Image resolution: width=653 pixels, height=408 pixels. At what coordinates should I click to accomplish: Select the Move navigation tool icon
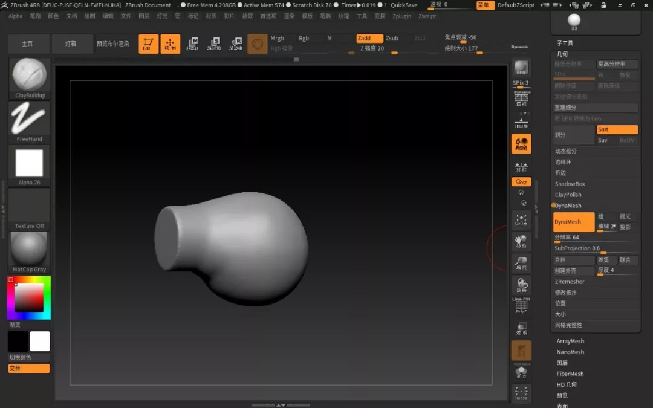521,242
